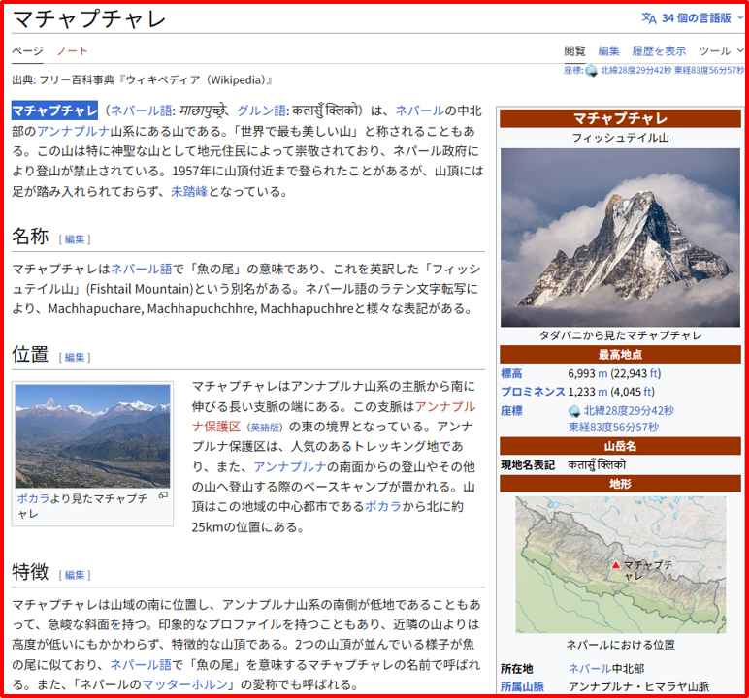Open 履歴を表示 page history
This screenshot has width=749, height=698.
659,51
